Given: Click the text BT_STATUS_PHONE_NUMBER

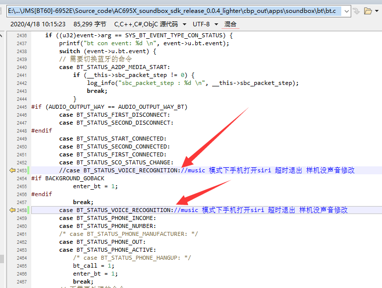Looking at the screenshot, I should (115, 226).
